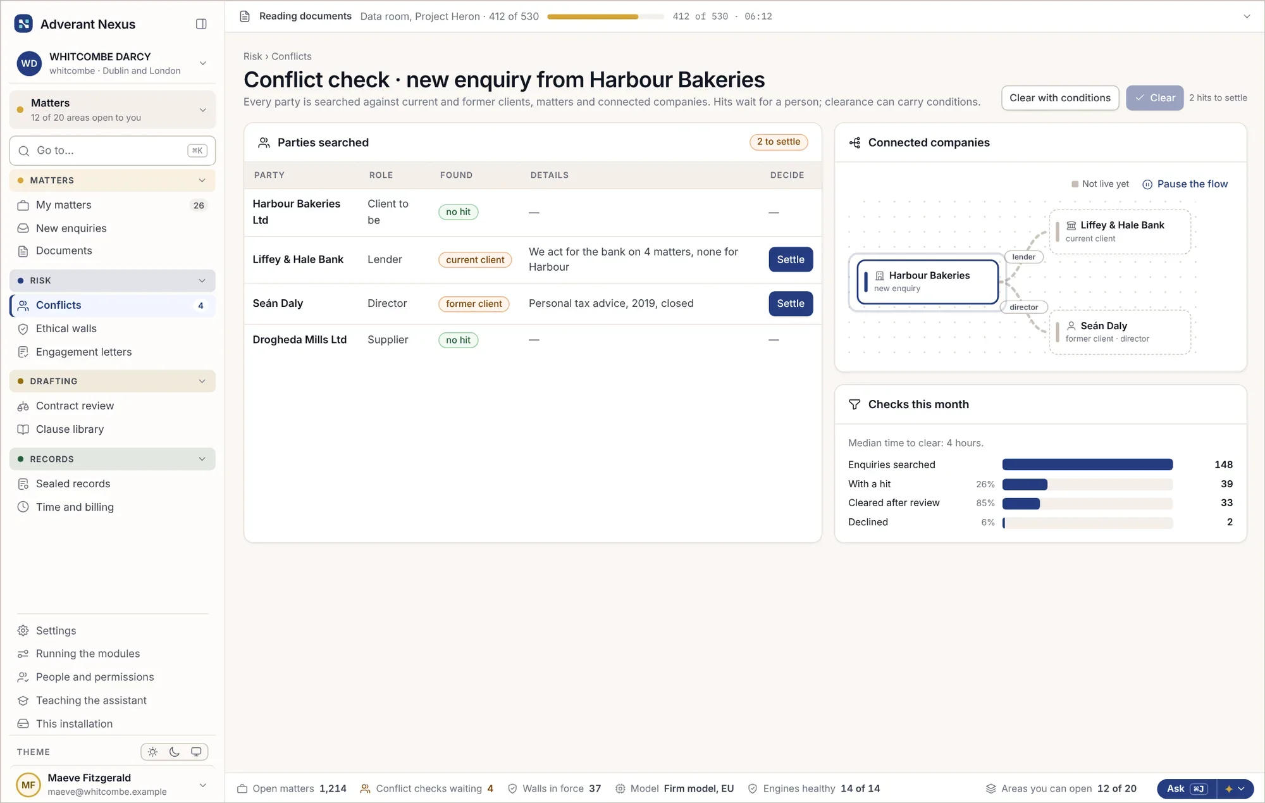Click the Reading documents progress bar

coord(605,16)
